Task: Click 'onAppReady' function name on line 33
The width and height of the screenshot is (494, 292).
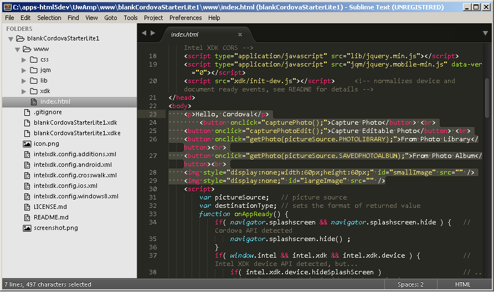Action: tap(254, 214)
